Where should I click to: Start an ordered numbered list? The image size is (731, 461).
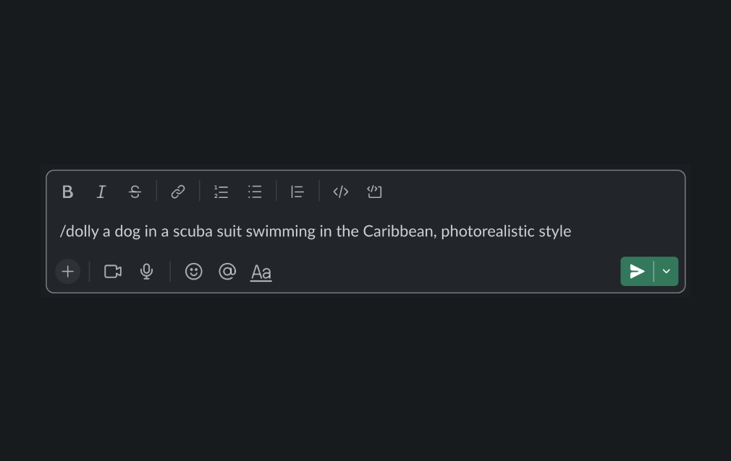[221, 192]
